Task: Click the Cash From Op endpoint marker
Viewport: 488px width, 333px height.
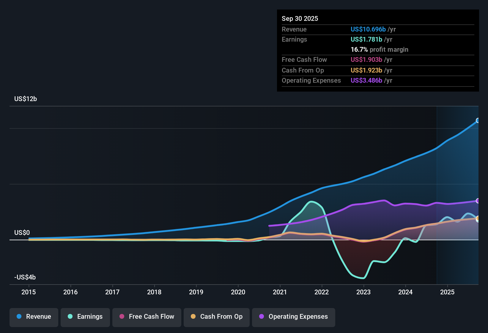Action: coord(478,219)
